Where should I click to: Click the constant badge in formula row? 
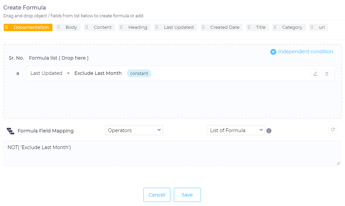coord(139,74)
